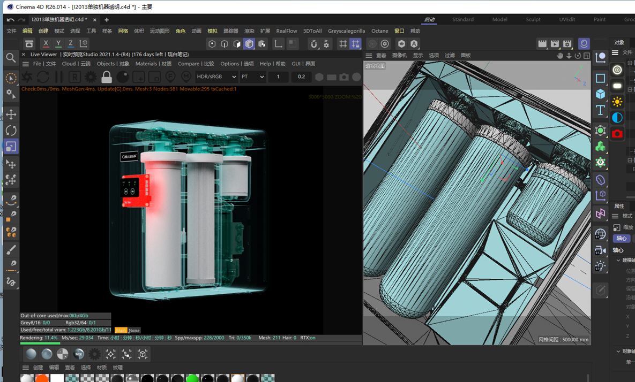Select the Move tool in left toolbar
The width and height of the screenshot is (635, 382).
(11, 114)
